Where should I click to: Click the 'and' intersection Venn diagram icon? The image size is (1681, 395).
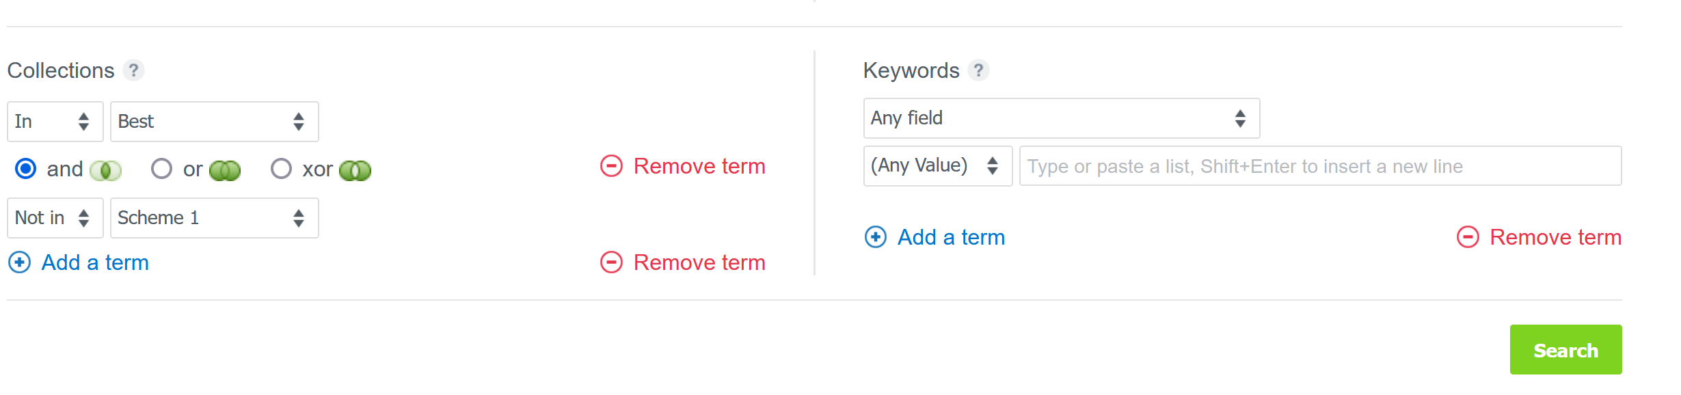(x=106, y=170)
